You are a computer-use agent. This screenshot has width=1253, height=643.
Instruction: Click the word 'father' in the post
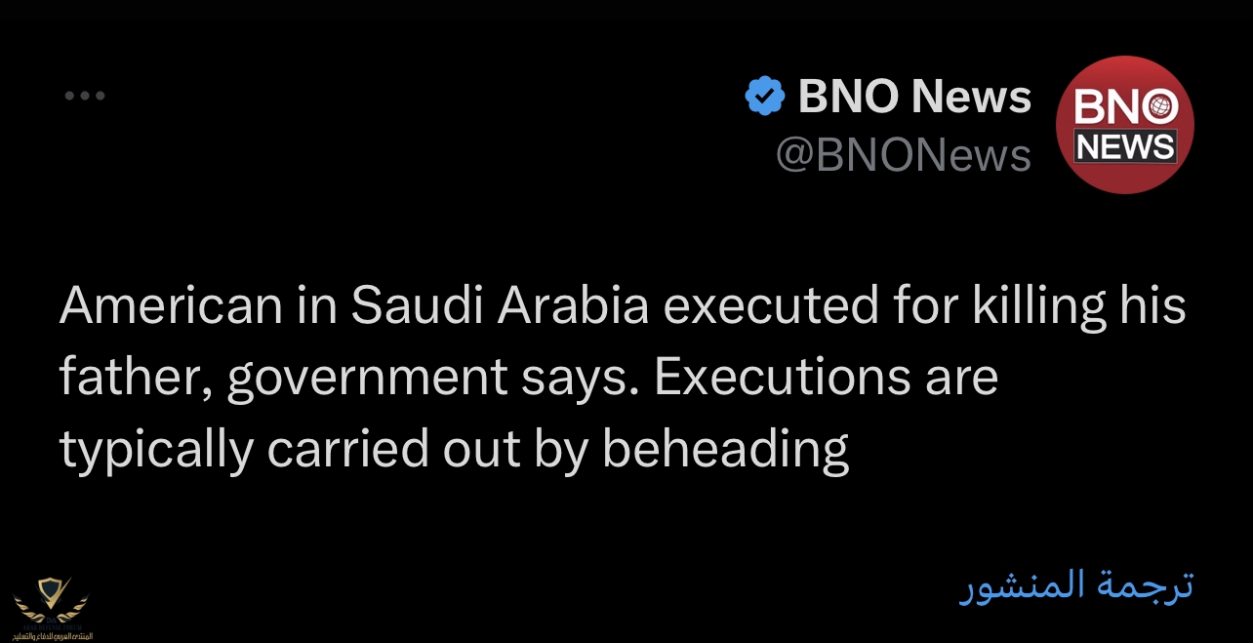point(138,380)
